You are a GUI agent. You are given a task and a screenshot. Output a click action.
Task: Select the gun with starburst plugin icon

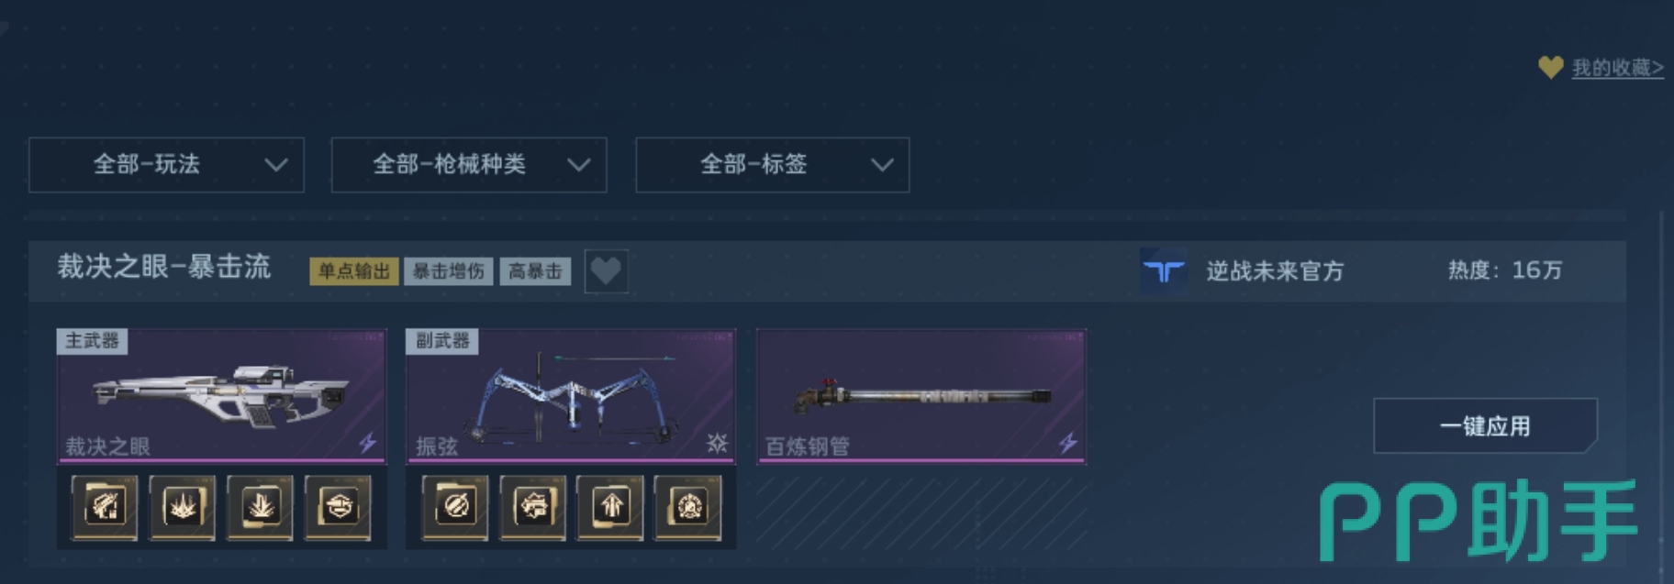click(533, 507)
